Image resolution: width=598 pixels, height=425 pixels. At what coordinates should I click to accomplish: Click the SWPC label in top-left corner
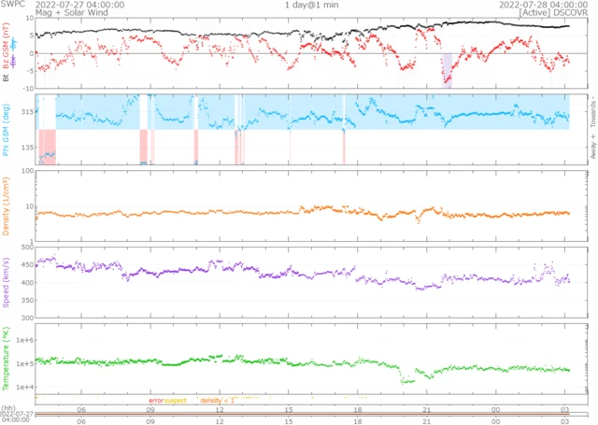pyautogui.click(x=12, y=5)
